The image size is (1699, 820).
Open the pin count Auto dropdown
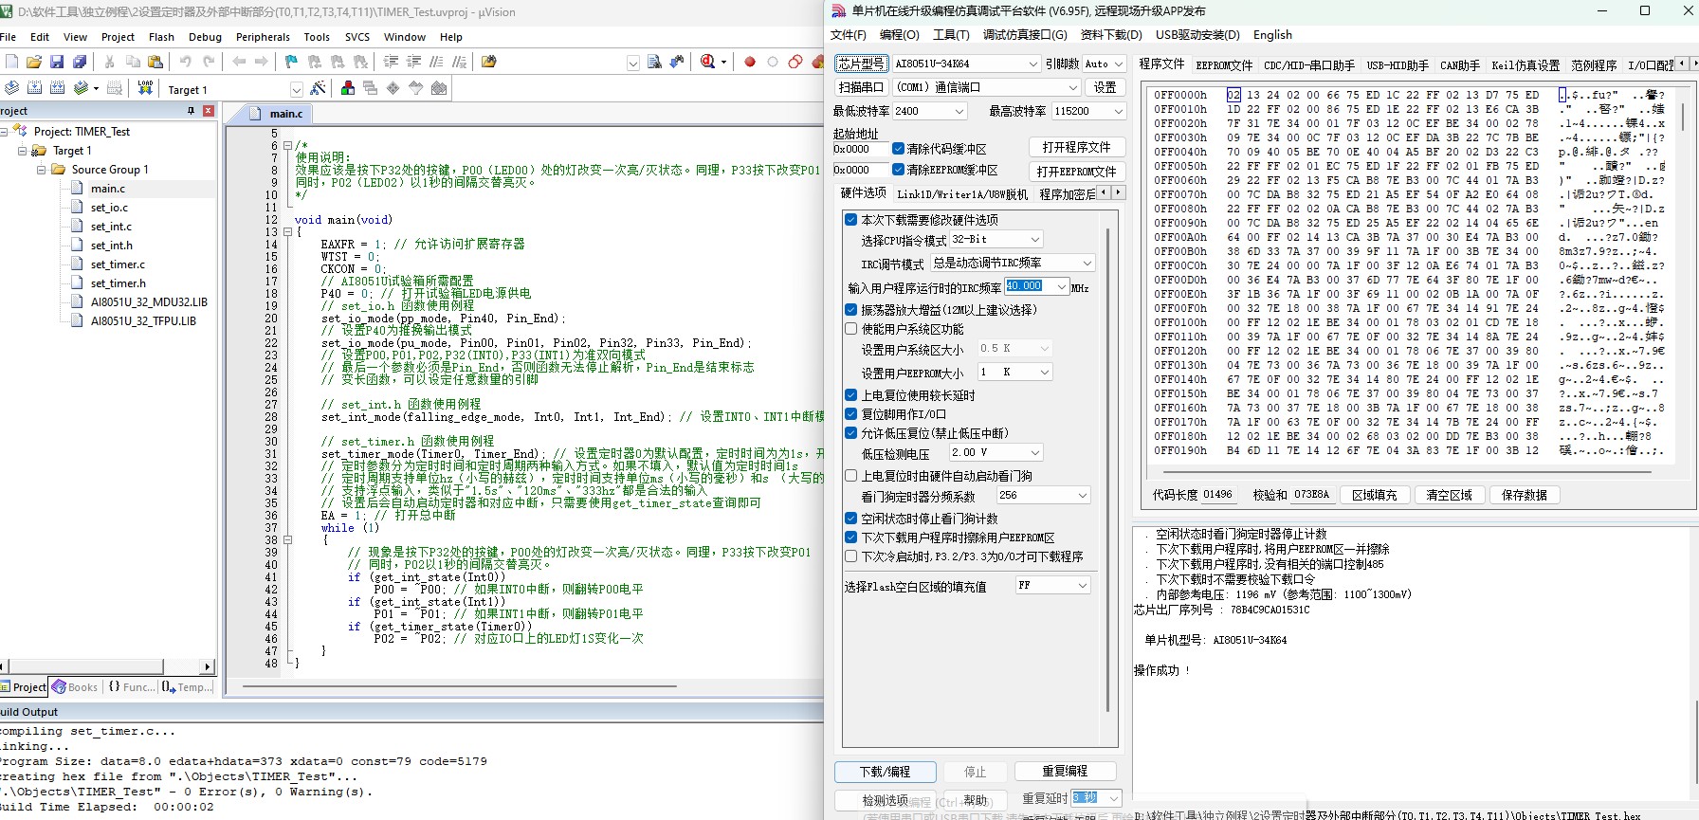1104,64
